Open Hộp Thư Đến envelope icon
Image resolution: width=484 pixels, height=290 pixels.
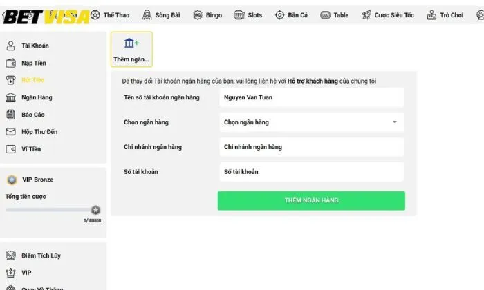(x=10, y=132)
